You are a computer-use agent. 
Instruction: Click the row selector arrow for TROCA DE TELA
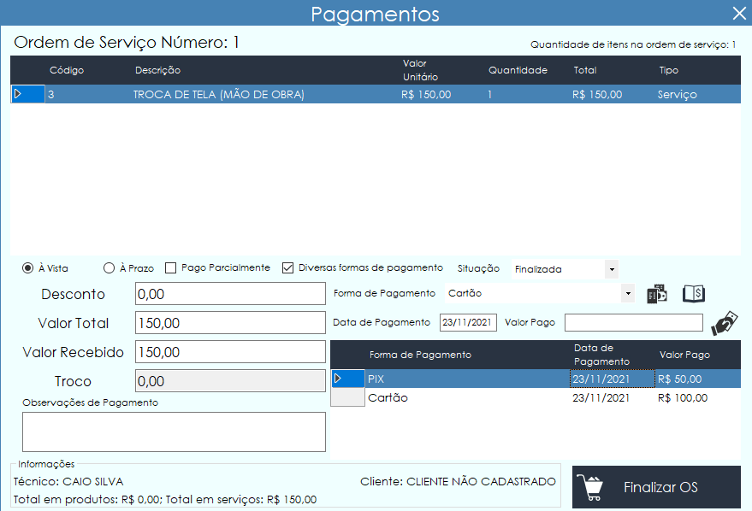[x=18, y=94]
